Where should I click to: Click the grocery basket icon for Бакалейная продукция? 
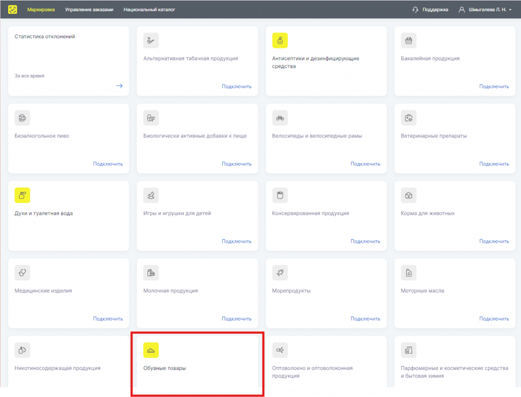point(409,40)
